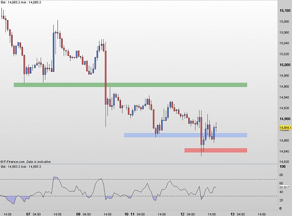Viewport: 292px width, 216px height.
Task: Click the 14,920 price axis label
Action: coord(284,108)
